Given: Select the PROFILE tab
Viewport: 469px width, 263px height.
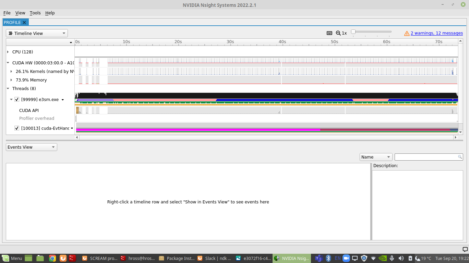Looking at the screenshot, I should (x=12, y=22).
